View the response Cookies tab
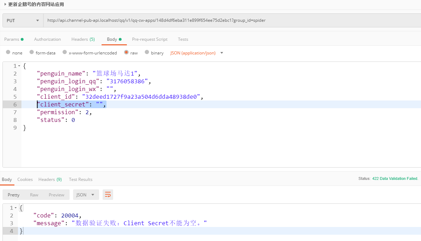This screenshot has width=421, height=241. 25,179
